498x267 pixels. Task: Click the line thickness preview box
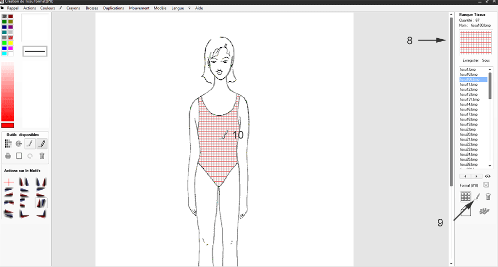(35, 51)
